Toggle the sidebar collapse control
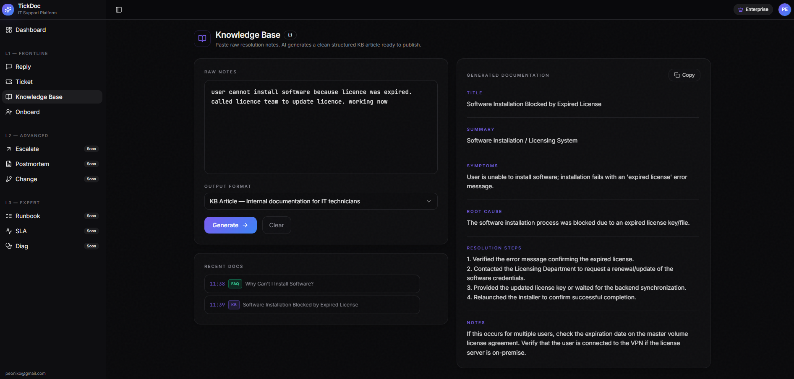 tap(118, 9)
